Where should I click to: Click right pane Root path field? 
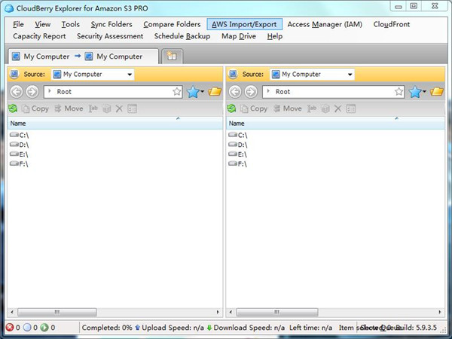point(333,92)
